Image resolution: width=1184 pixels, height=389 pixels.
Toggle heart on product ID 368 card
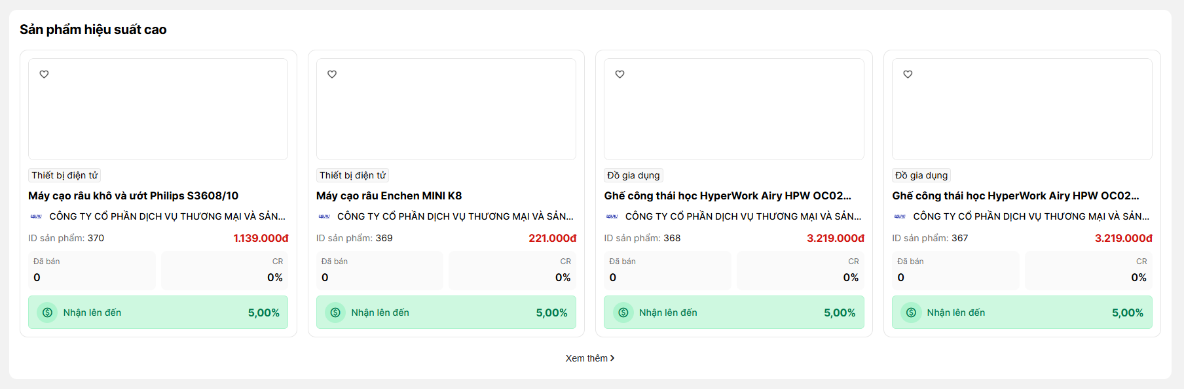[620, 75]
